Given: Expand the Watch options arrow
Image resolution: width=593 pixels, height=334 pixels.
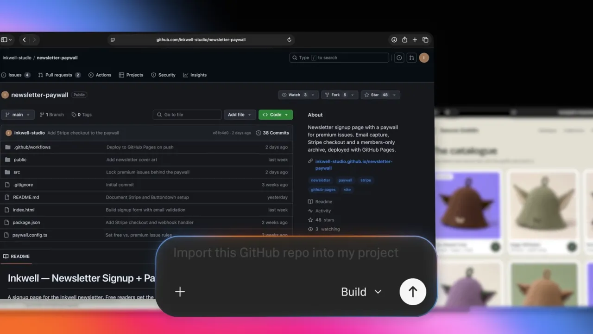Looking at the screenshot, I should pyautogui.click(x=313, y=95).
